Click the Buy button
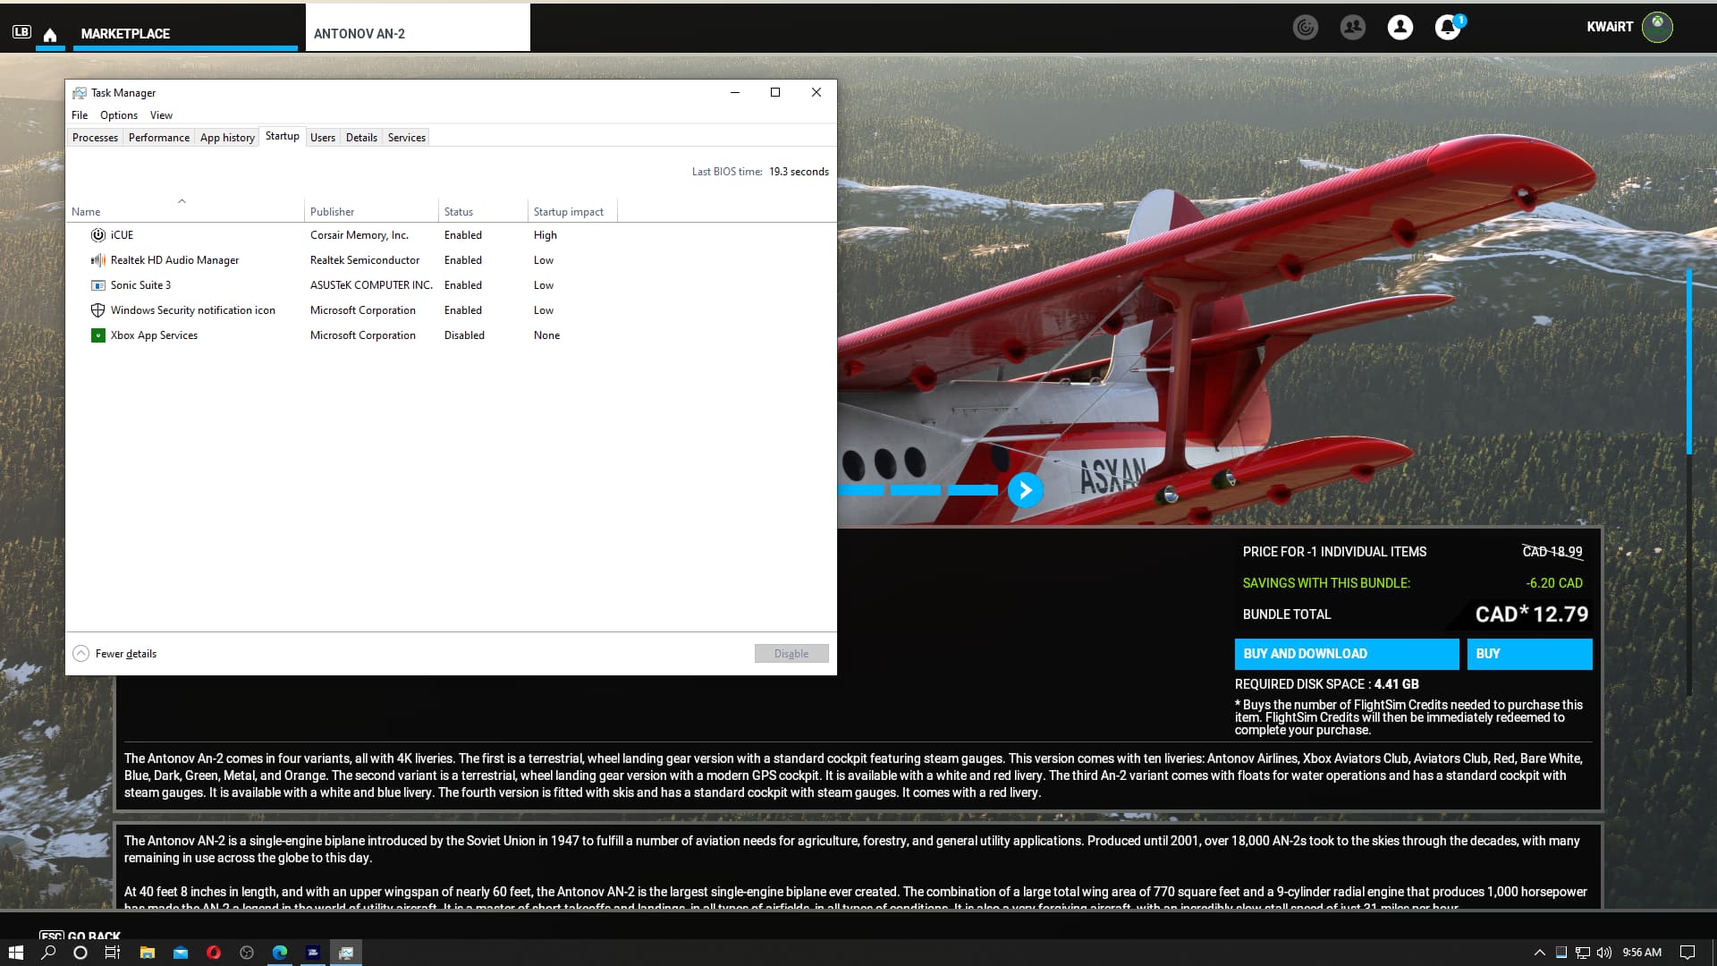1717x966 pixels. [x=1529, y=654]
